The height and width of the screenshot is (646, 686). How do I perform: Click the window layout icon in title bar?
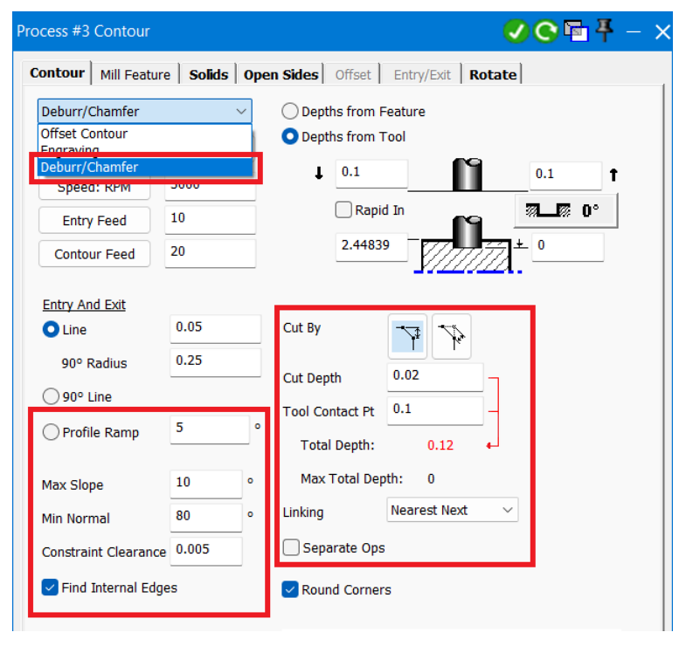tap(576, 31)
